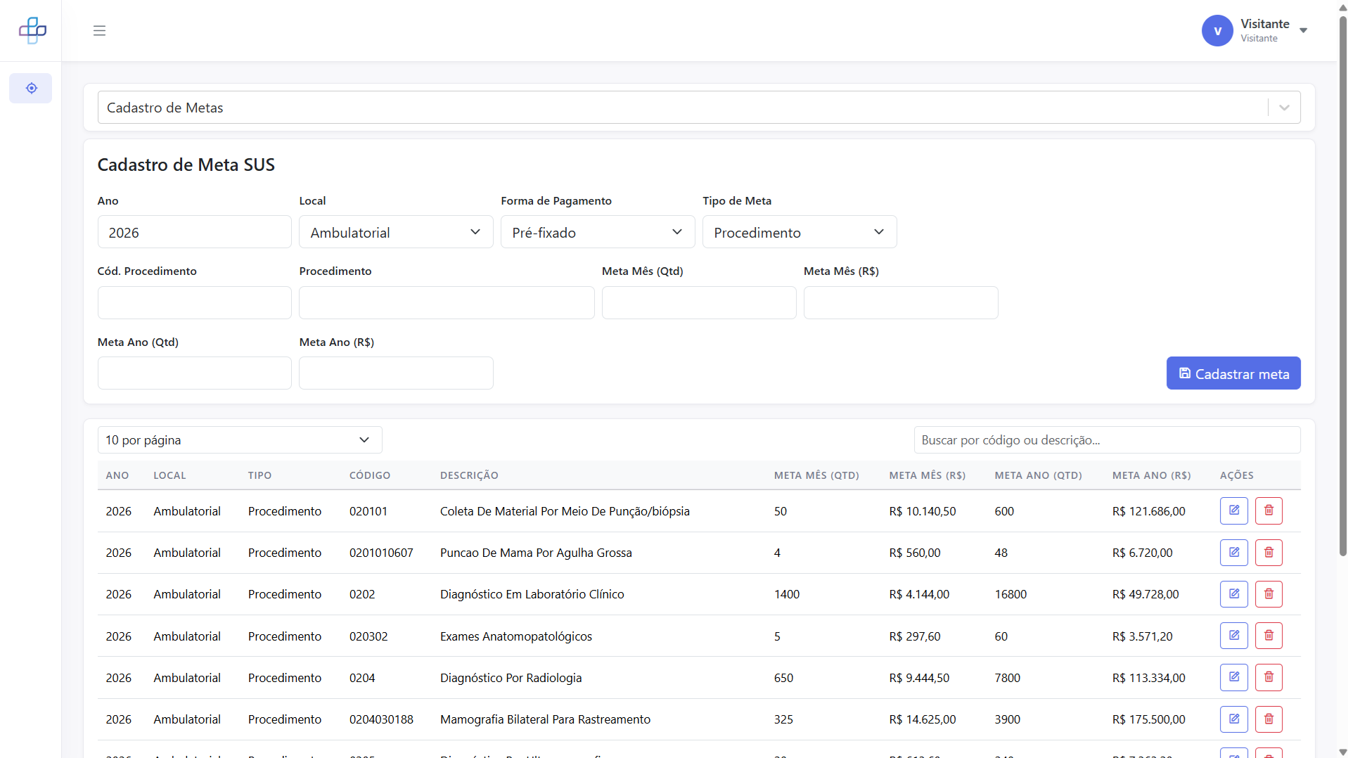Edit Exames Anatomopatológicos row
Screen dimensions: 1348x758
[1233, 636]
